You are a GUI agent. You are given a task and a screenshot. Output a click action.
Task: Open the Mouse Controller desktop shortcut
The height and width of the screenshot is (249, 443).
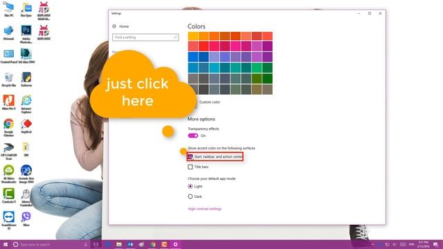[x=26, y=198]
